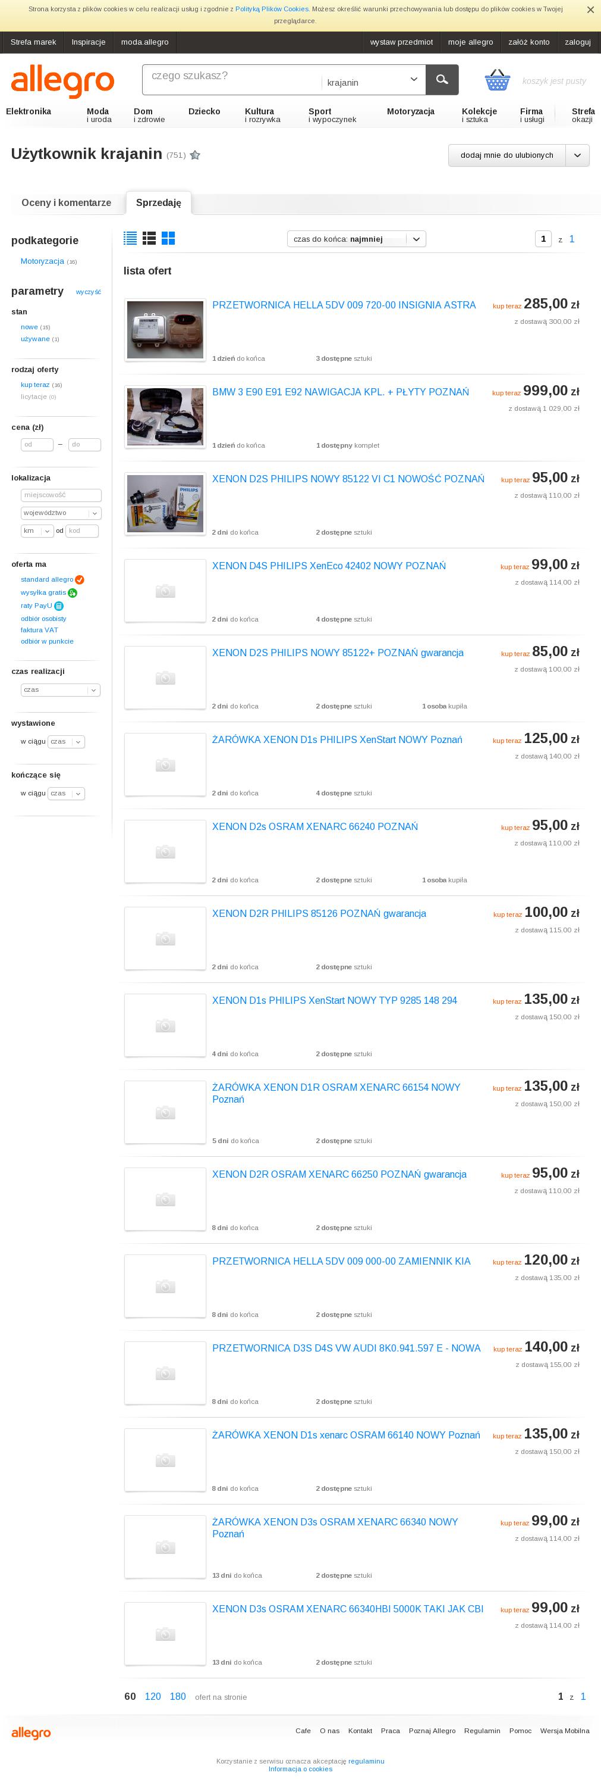Click the star icon beside krajanin
Viewport: 601px width, 1779px height.
pos(195,155)
